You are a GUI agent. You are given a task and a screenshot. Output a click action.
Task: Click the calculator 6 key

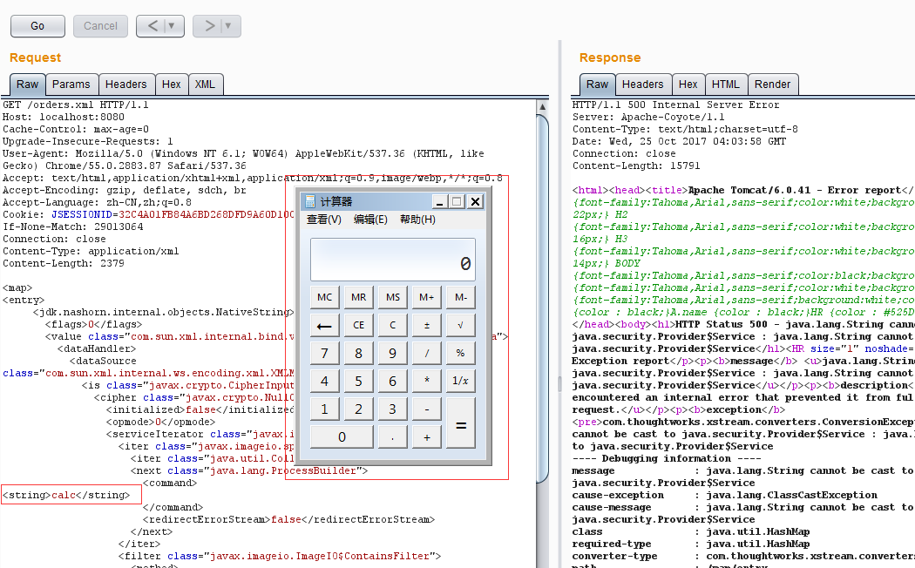[x=393, y=382]
